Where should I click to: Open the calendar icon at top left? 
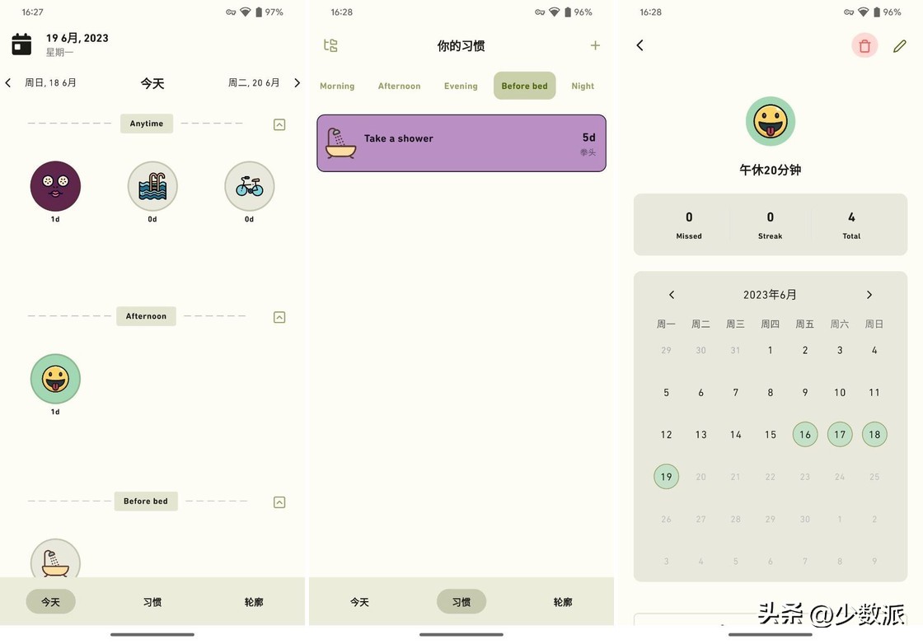tap(21, 43)
